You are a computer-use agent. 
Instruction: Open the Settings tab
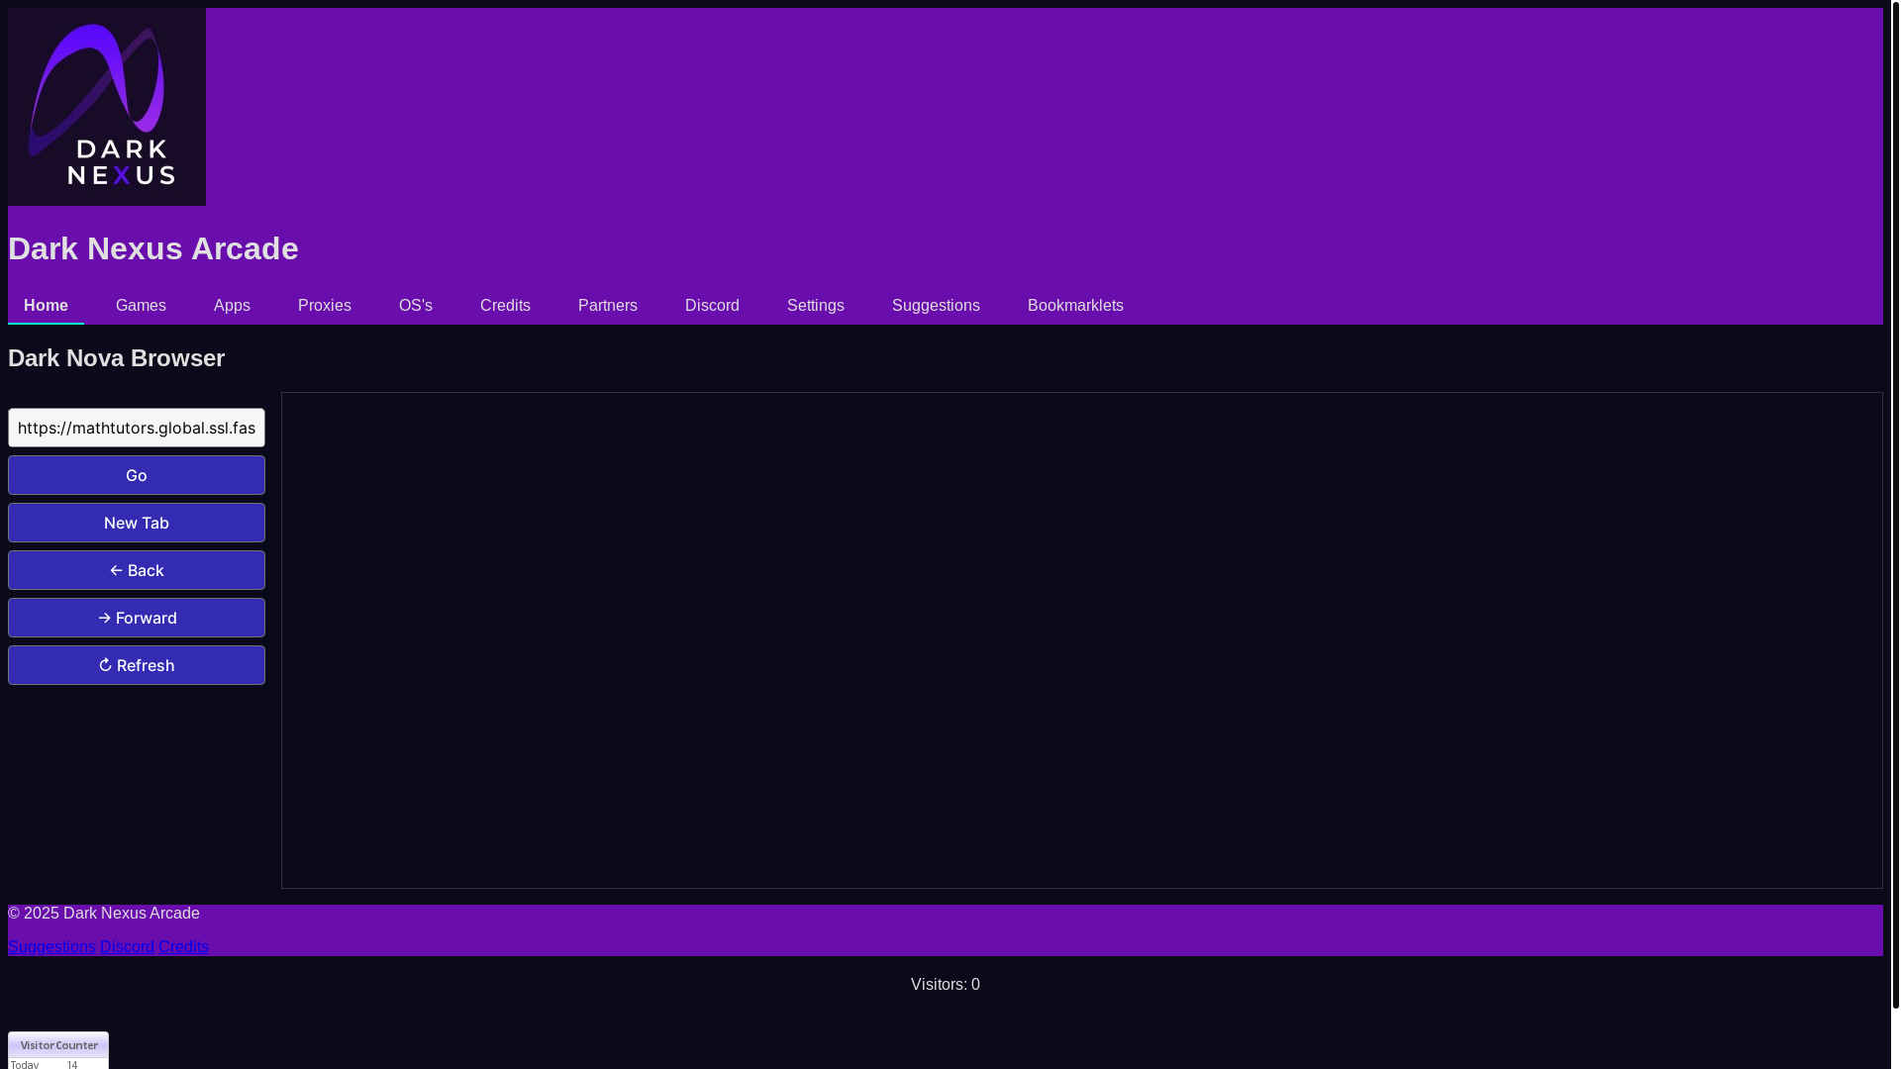(816, 306)
